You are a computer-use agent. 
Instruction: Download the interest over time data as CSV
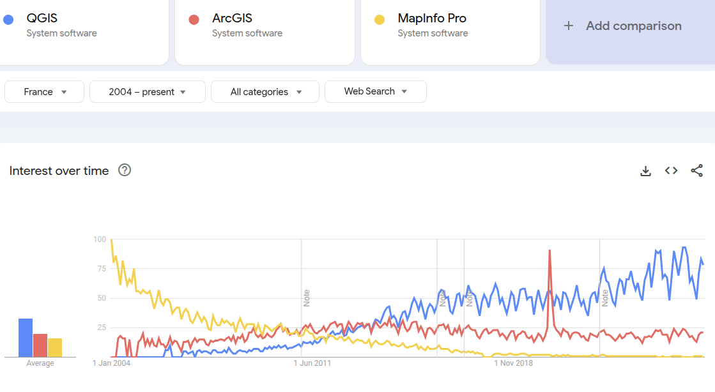pos(645,170)
